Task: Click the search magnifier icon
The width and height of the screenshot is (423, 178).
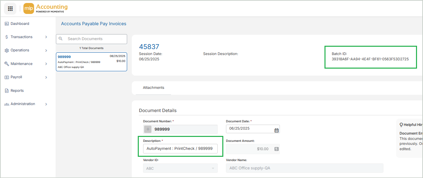Action: point(61,39)
